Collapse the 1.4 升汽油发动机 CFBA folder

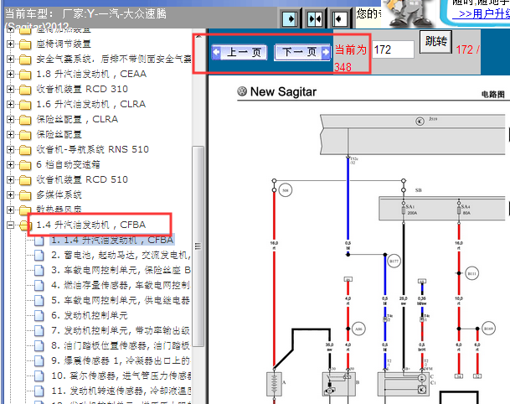pos(10,225)
